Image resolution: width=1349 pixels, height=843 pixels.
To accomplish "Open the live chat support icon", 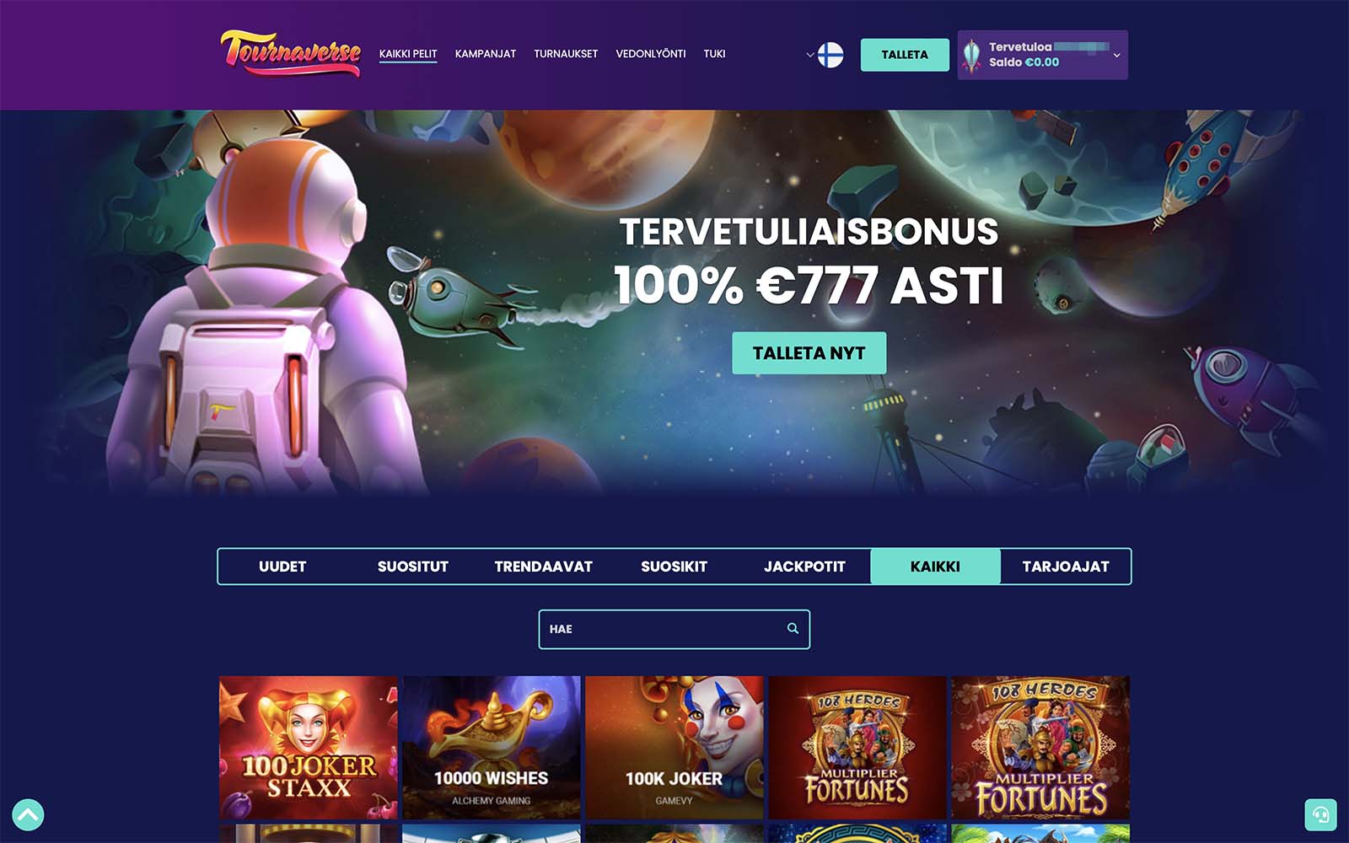I will [x=1320, y=814].
